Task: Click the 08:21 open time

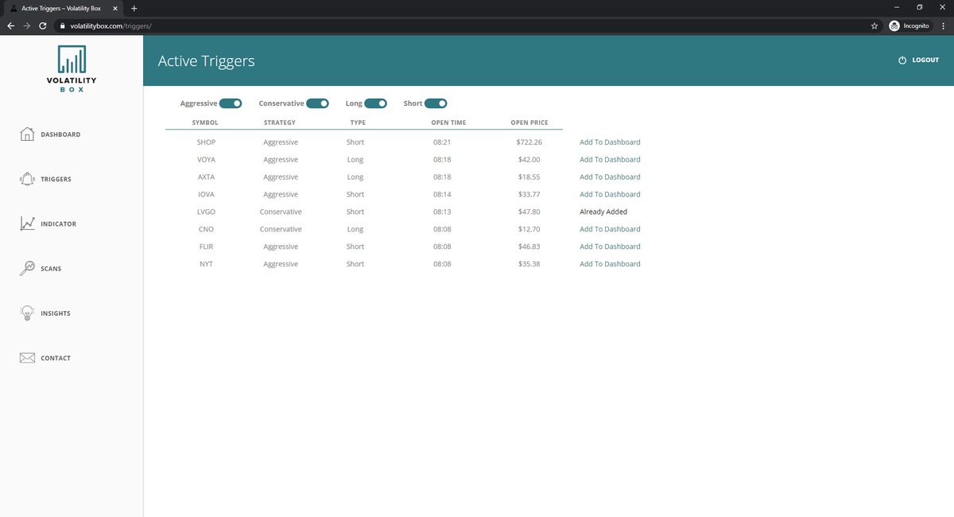Action: pyautogui.click(x=442, y=142)
